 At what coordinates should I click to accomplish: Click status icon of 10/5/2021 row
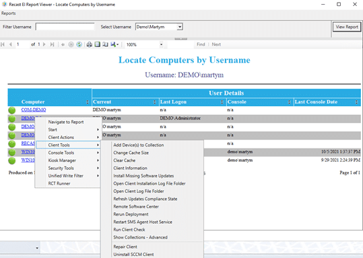(x=12, y=153)
